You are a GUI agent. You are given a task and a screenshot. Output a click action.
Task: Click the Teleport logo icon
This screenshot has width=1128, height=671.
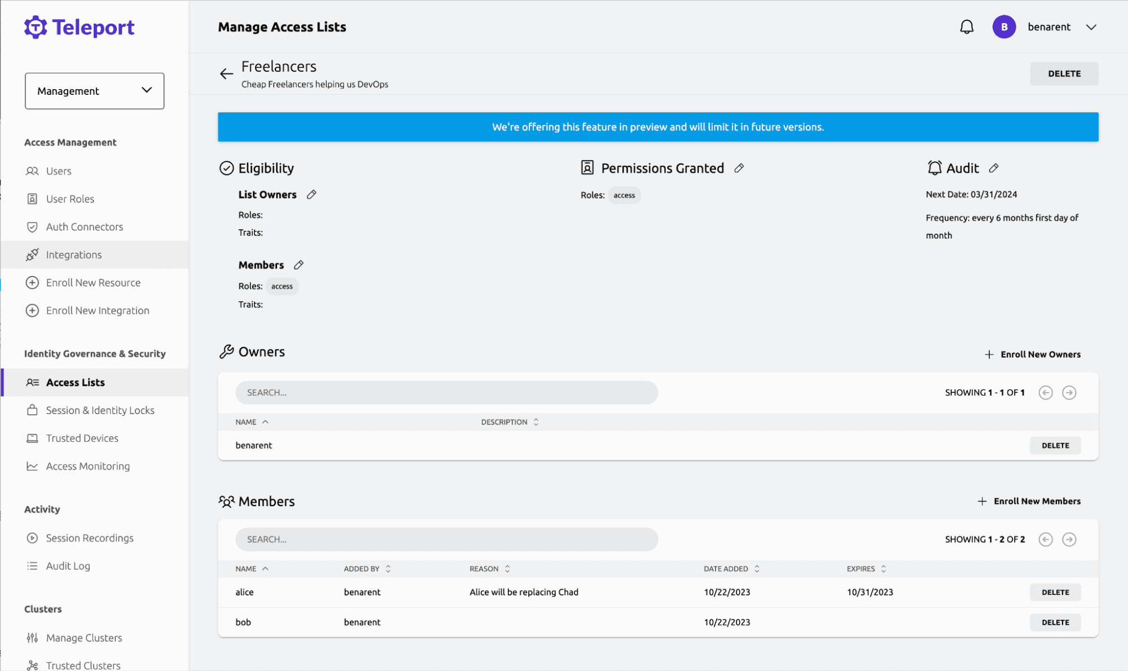point(34,27)
